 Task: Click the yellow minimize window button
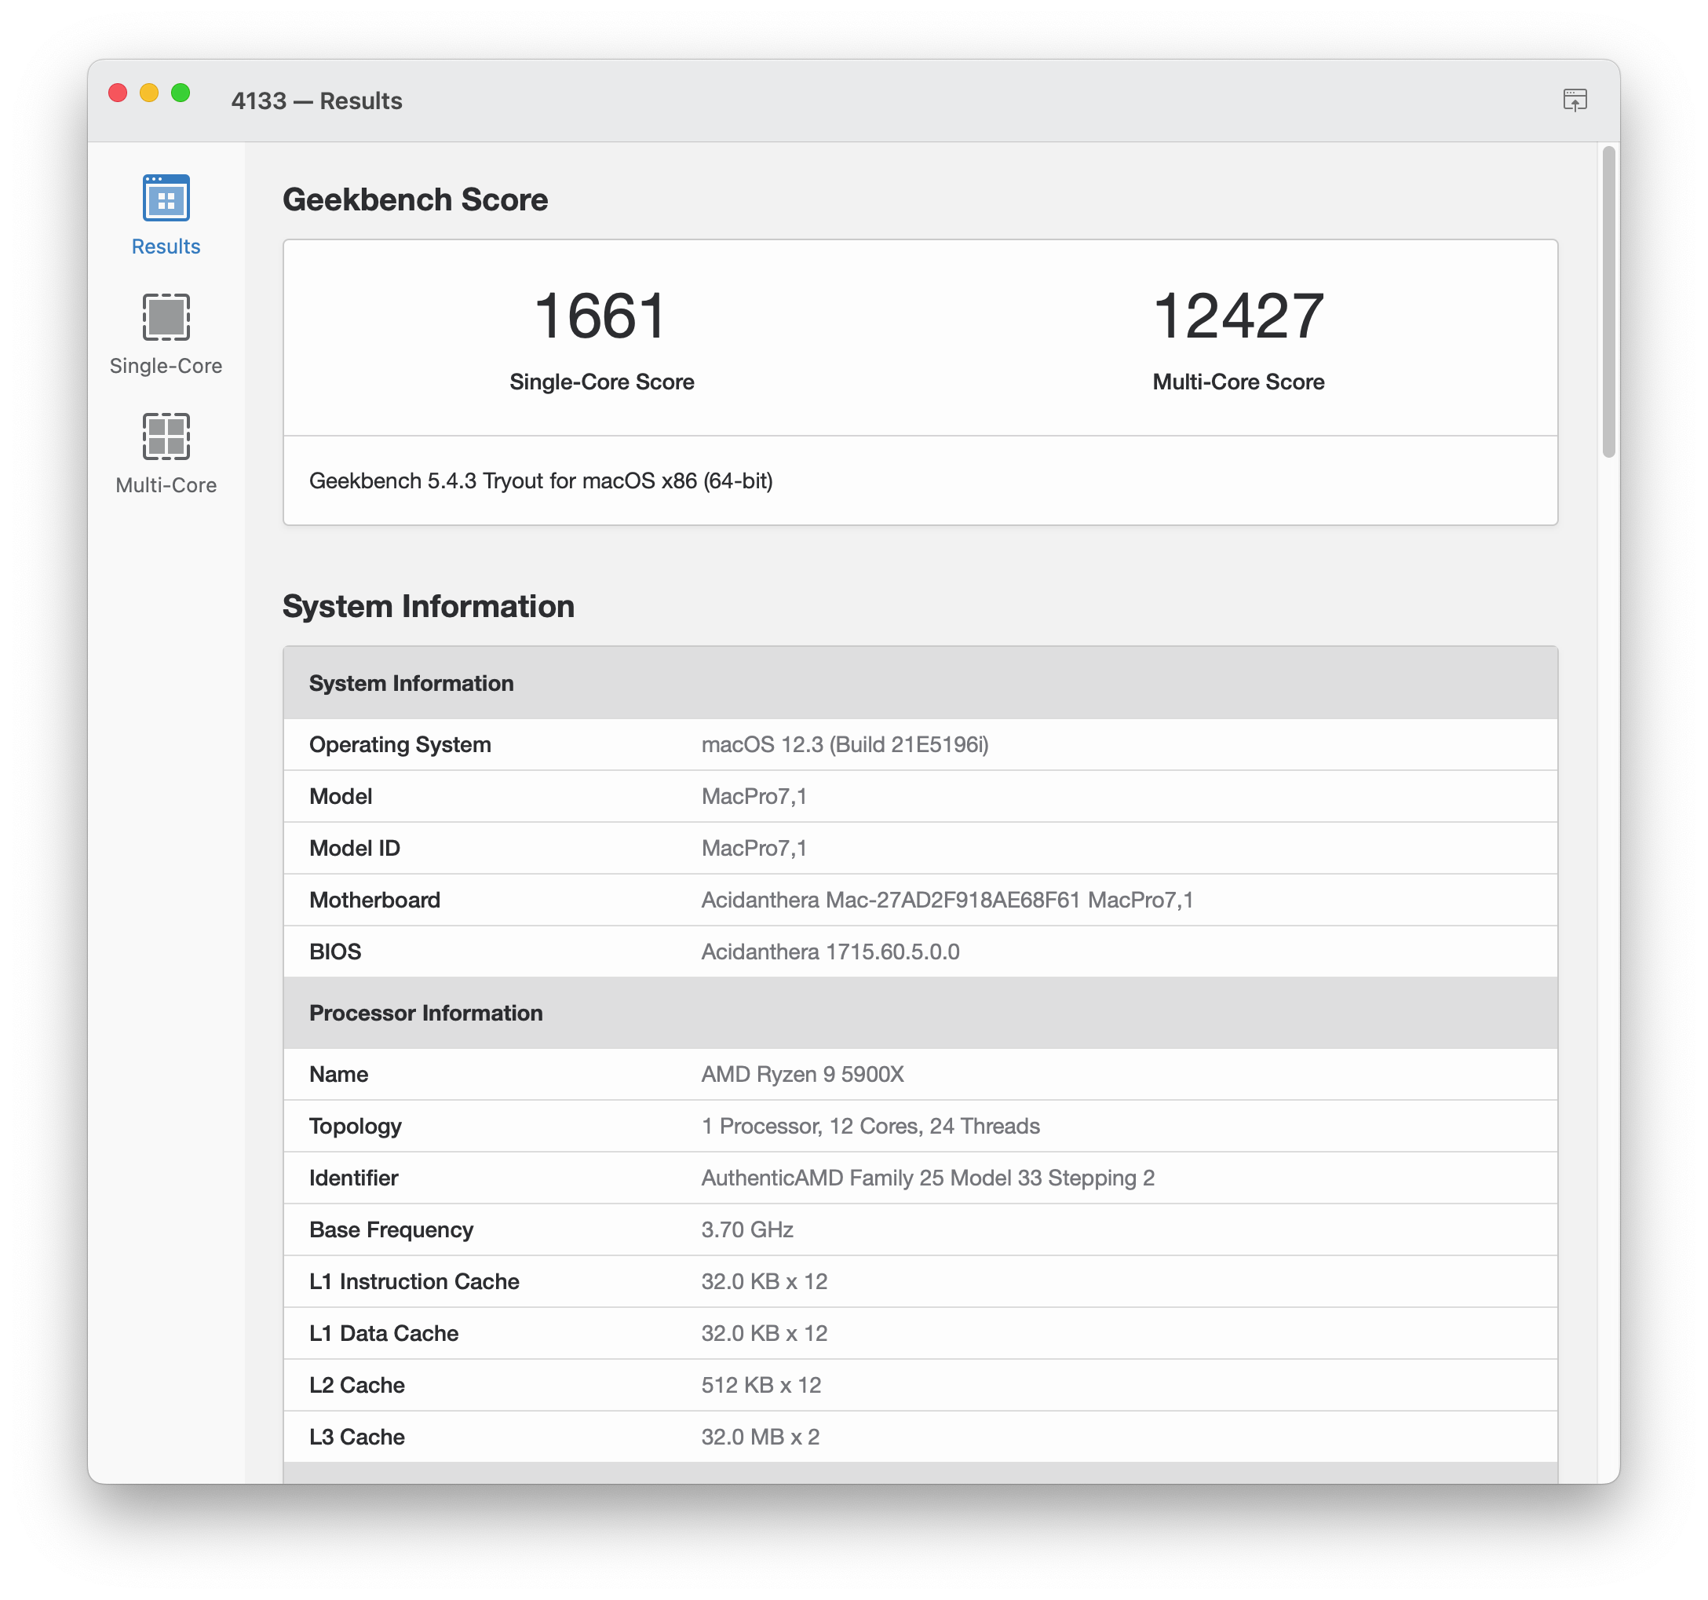pos(149,93)
